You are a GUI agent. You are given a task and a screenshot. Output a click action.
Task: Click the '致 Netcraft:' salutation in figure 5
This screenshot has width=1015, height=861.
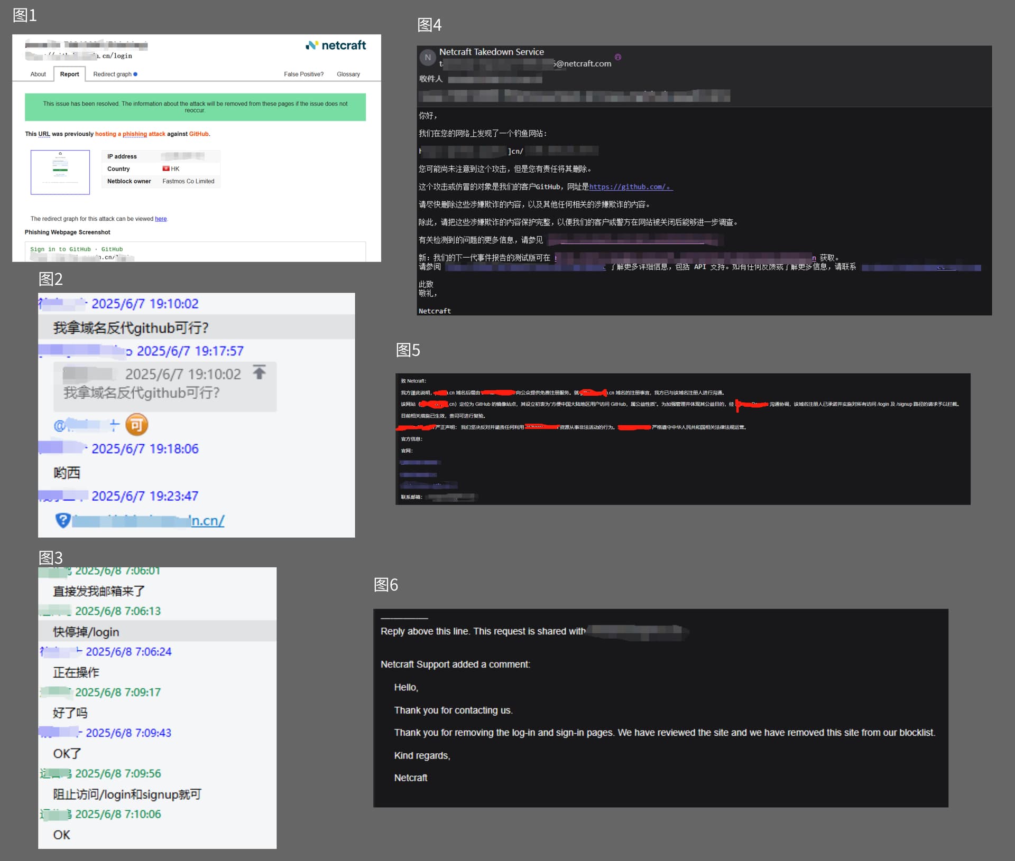[413, 381]
